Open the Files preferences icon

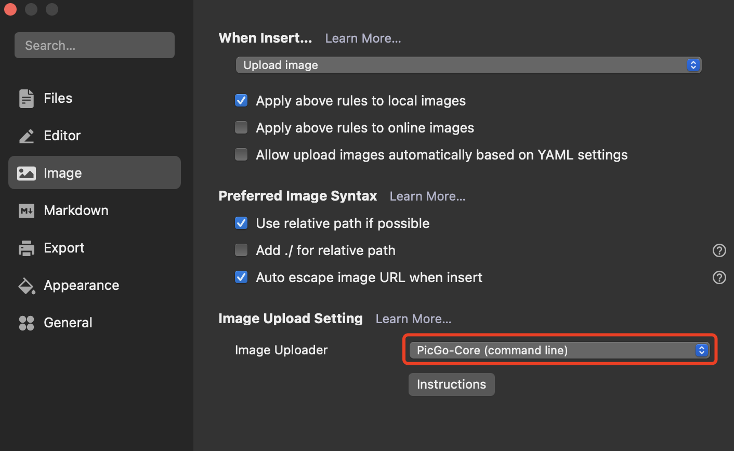click(x=26, y=98)
